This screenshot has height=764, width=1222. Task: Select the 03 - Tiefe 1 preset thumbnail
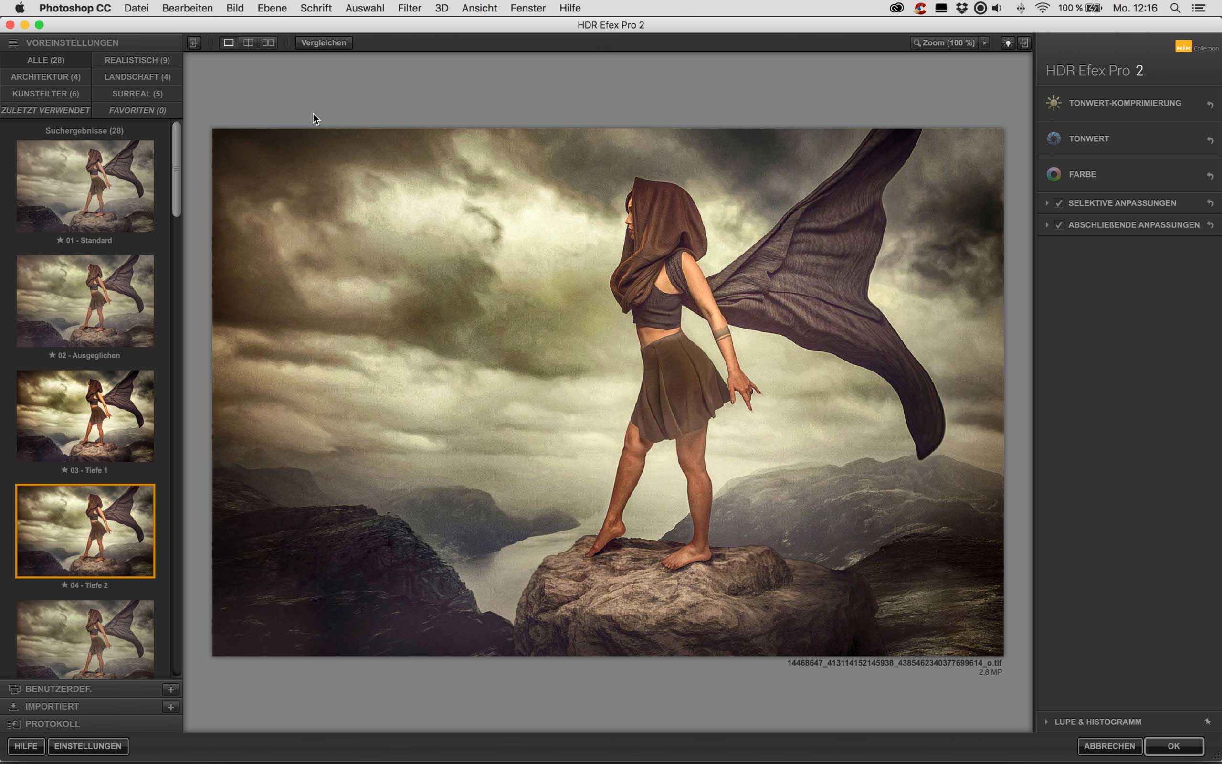[x=85, y=416]
